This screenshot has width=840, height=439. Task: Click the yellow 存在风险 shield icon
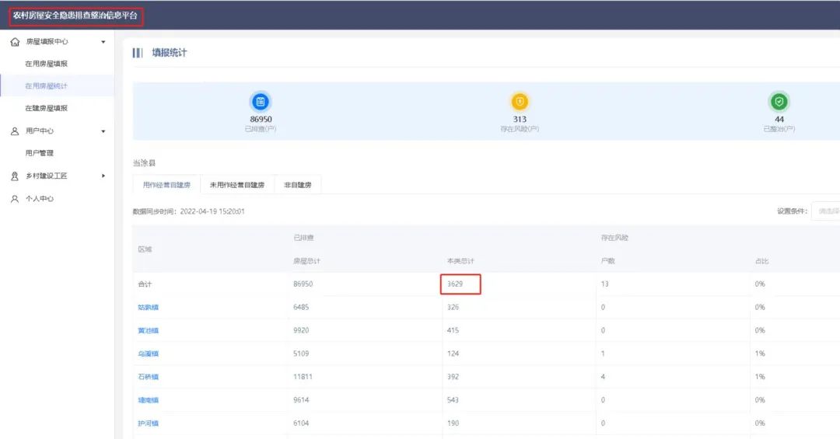coord(520,102)
